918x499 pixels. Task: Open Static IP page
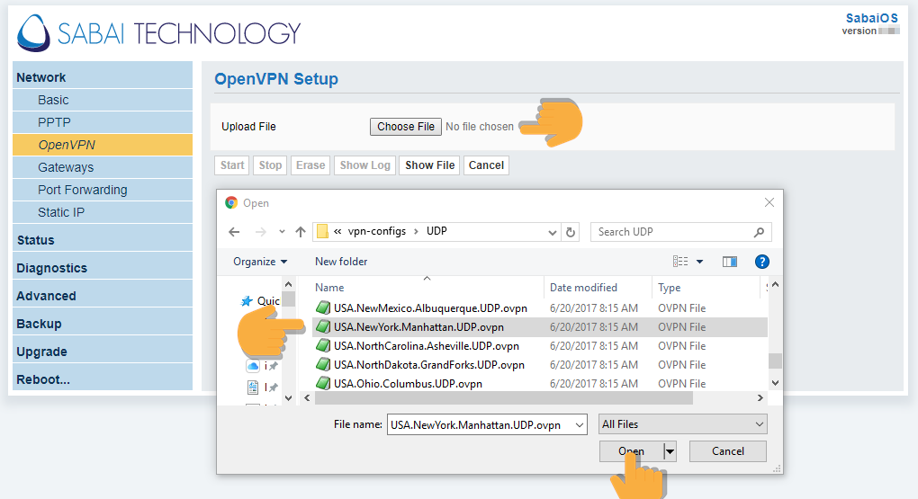pyautogui.click(x=103, y=212)
